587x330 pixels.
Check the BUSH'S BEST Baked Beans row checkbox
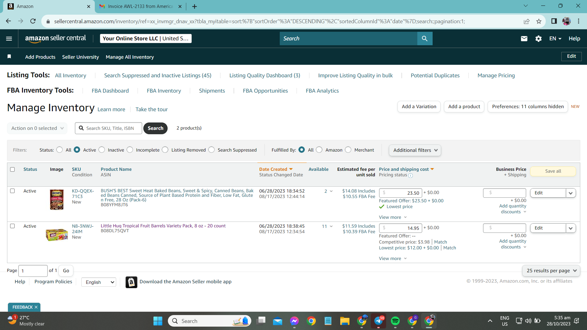(13, 191)
